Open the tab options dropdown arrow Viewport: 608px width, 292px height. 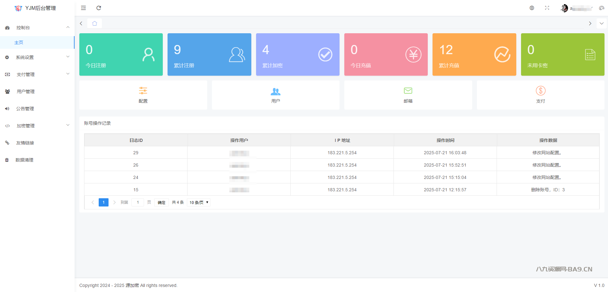[x=601, y=23]
